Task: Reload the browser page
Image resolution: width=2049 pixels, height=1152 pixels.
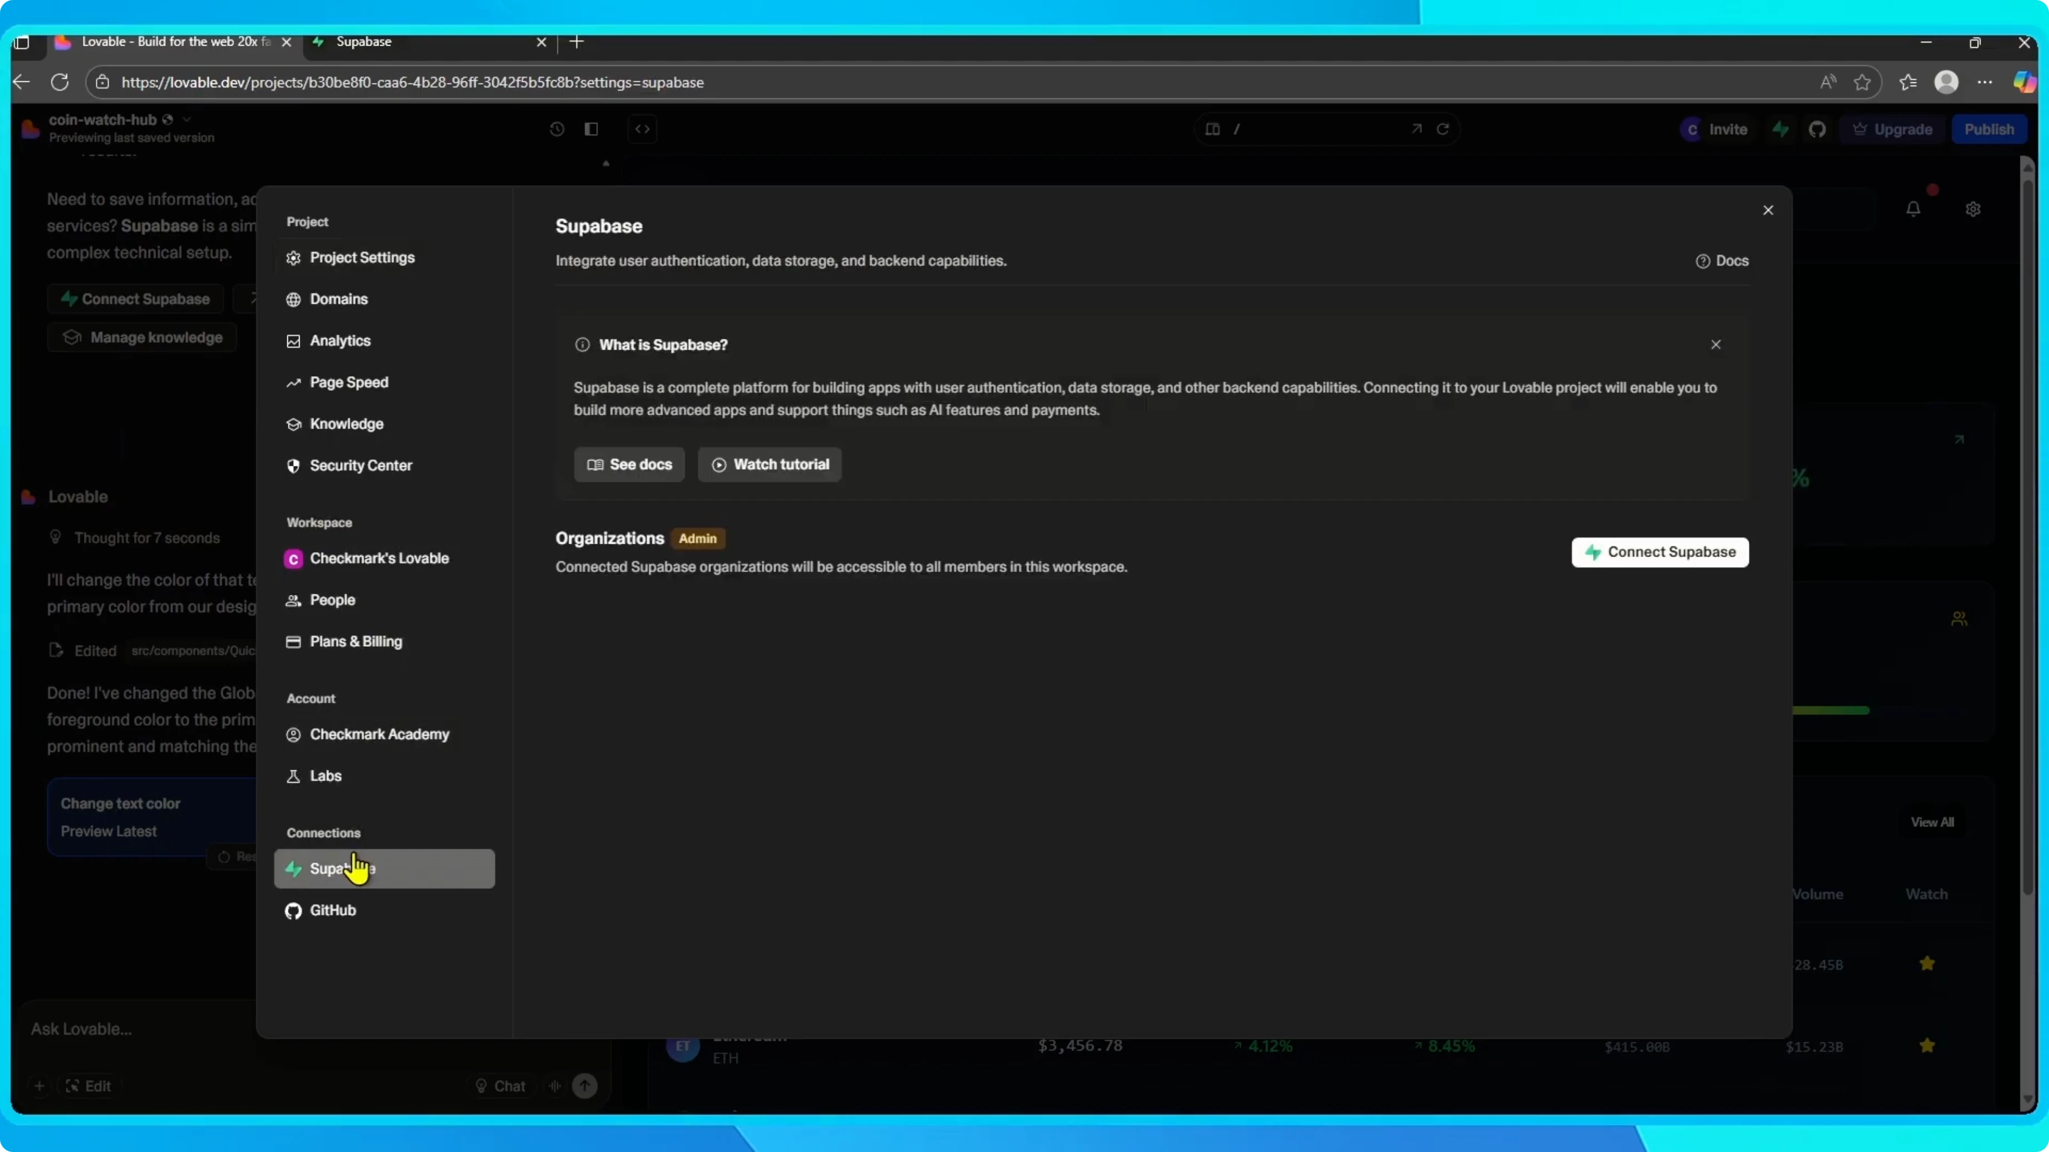Action: coord(60,82)
